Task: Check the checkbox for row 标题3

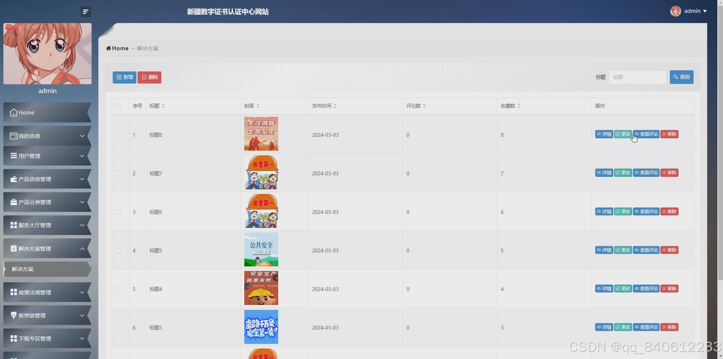Action: click(118, 328)
